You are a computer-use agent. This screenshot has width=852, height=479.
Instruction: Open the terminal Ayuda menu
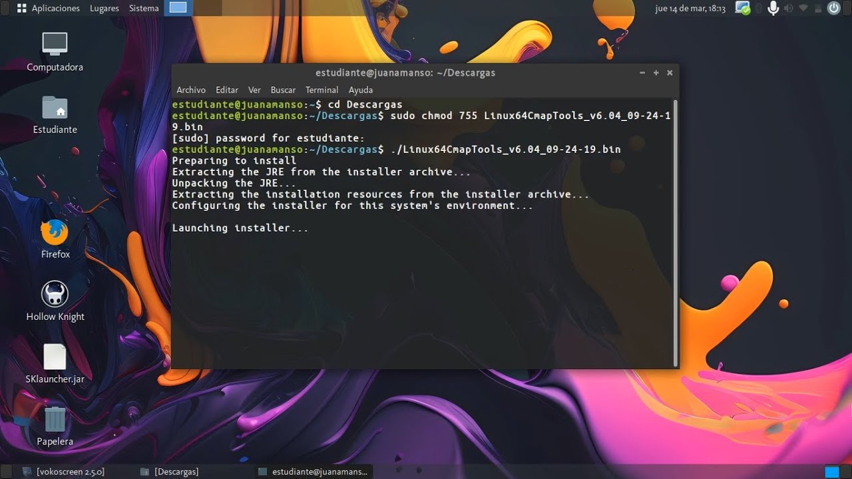click(x=361, y=90)
